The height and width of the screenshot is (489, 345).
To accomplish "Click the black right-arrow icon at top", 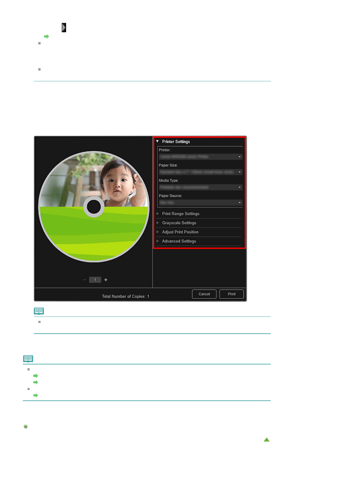I will [64, 28].
